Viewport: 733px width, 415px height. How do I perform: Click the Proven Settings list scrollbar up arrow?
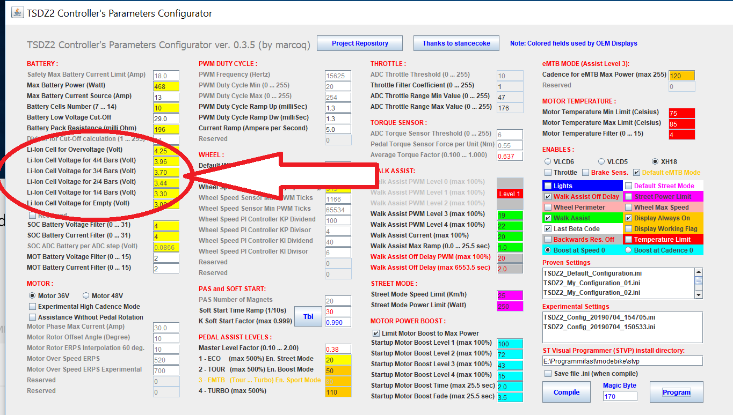(699, 272)
